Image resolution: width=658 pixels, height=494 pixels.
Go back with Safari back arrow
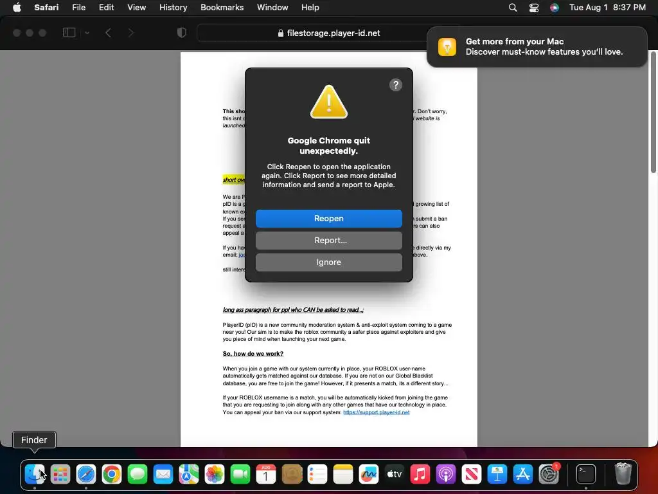tap(108, 33)
